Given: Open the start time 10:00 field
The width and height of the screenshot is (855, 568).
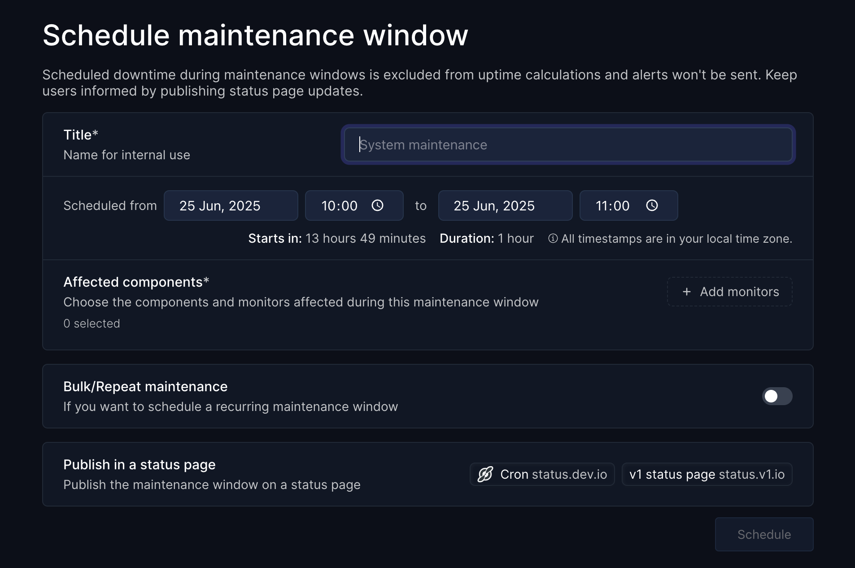Looking at the screenshot, I should pos(354,205).
